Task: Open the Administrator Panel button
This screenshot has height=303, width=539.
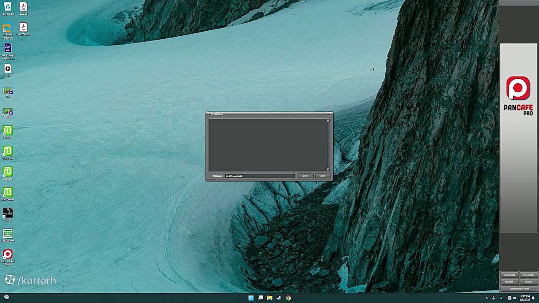Action: pos(519,289)
